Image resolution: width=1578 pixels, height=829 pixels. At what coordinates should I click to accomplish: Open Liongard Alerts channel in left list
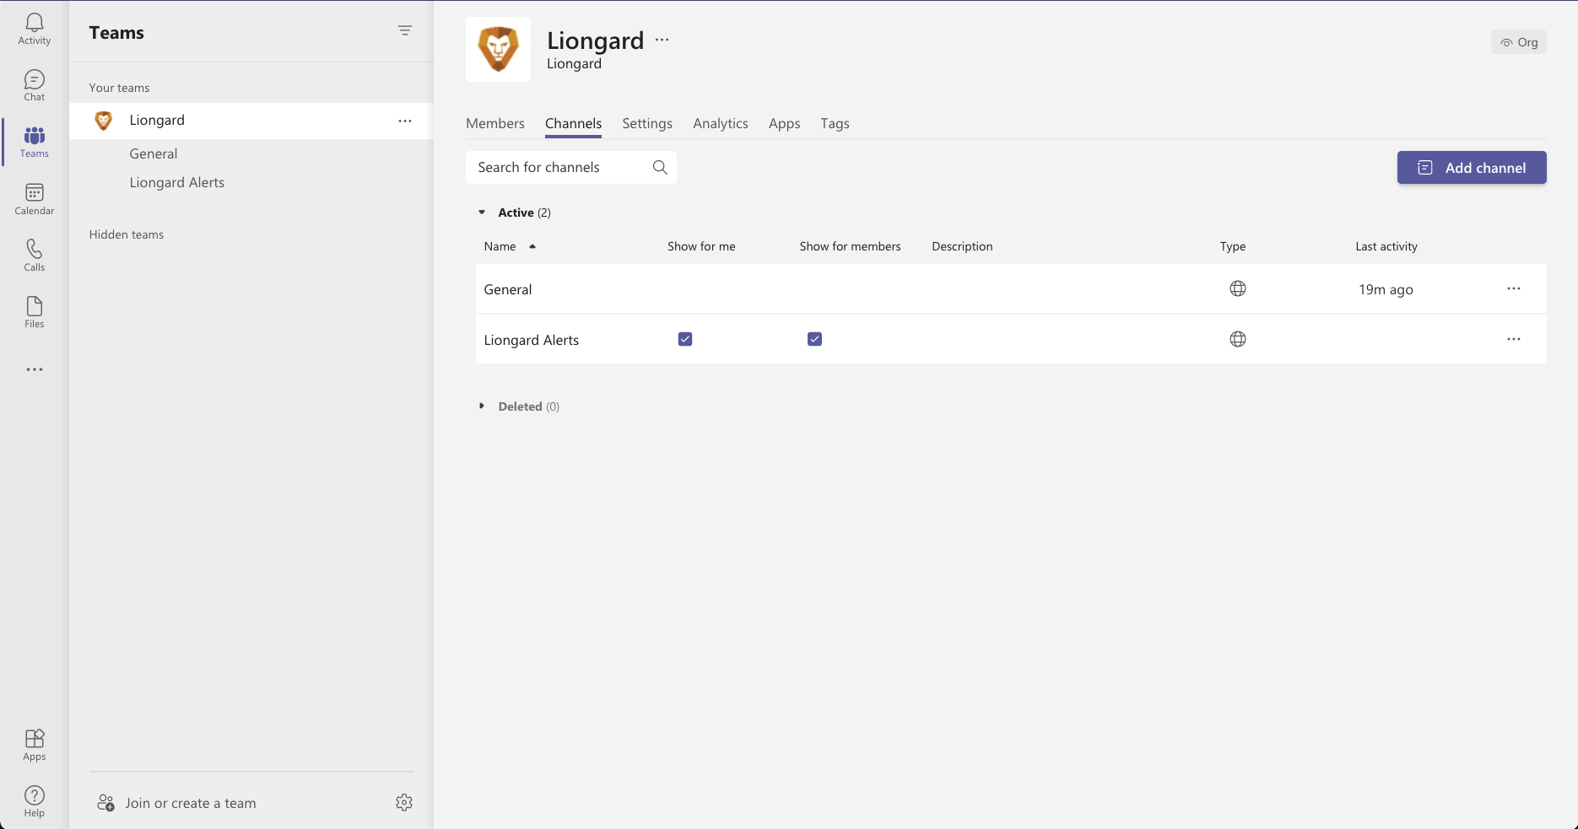click(177, 182)
